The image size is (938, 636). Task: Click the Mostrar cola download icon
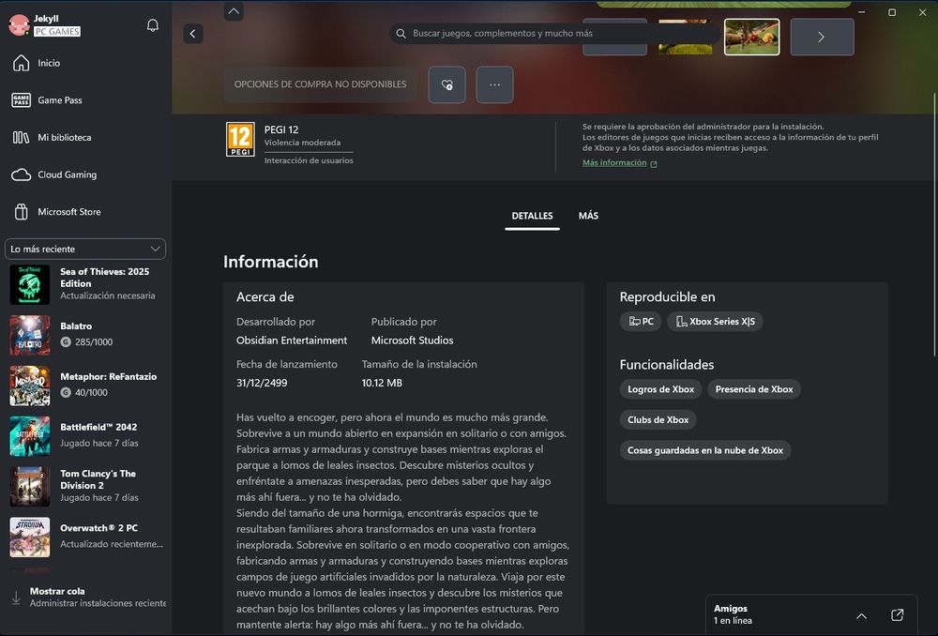click(x=16, y=598)
